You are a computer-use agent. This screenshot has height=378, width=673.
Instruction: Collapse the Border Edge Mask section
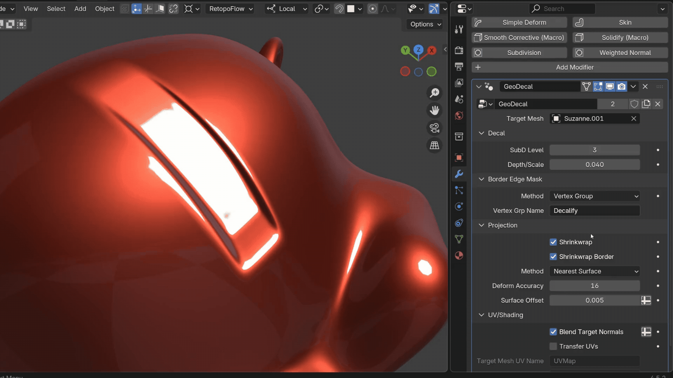tap(481, 179)
